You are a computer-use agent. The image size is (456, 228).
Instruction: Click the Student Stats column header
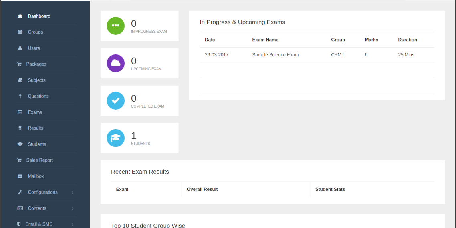tap(330, 189)
